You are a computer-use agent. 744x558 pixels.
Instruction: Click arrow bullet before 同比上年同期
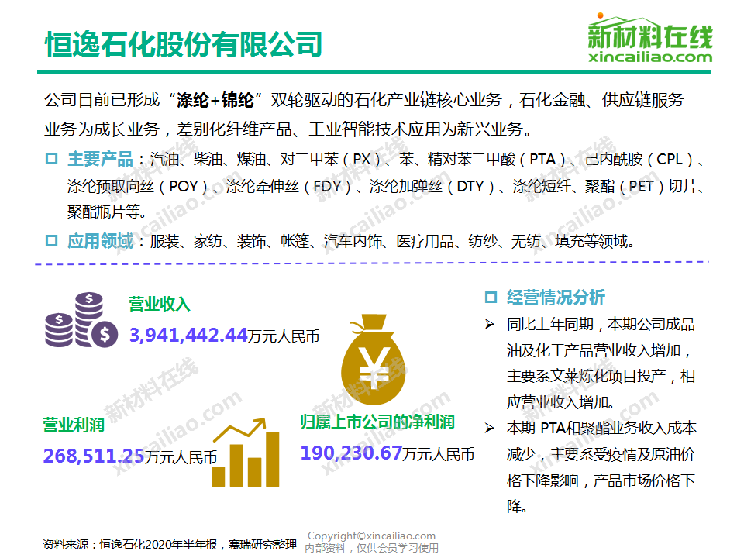click(x=489, y=325)
